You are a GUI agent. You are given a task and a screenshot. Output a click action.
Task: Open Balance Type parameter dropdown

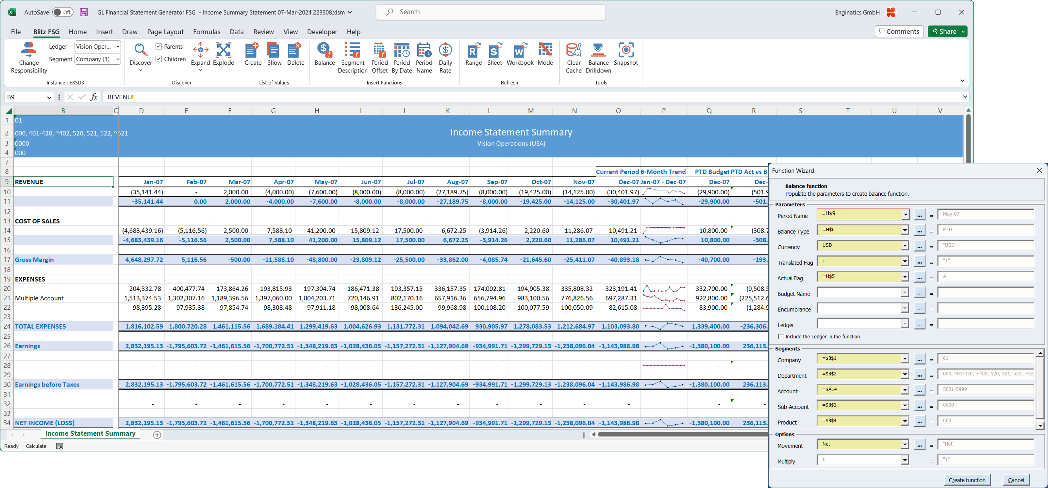point(905,230)
